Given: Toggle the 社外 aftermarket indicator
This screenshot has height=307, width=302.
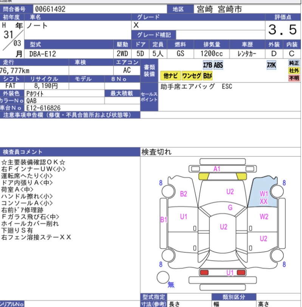Looking at the screenshot, I should 294,71.
